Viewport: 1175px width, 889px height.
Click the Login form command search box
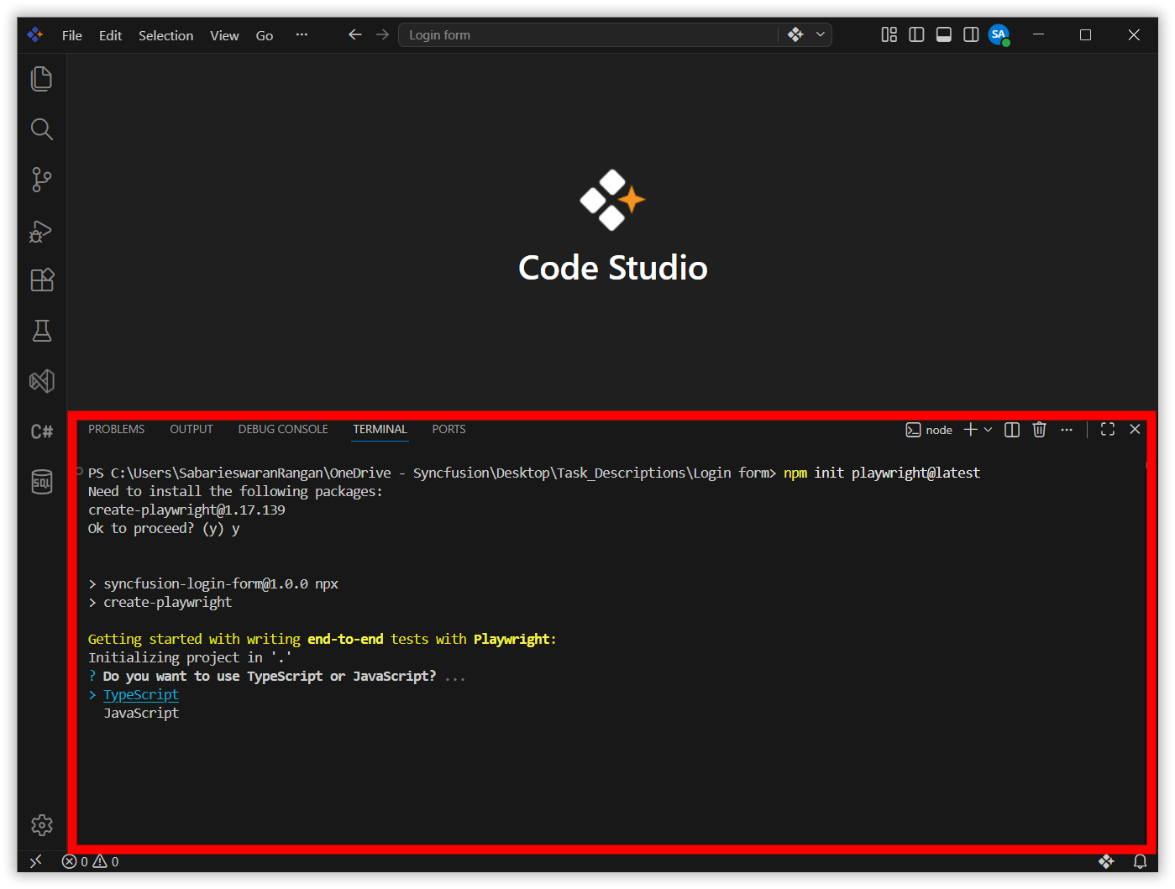(588, 34)
